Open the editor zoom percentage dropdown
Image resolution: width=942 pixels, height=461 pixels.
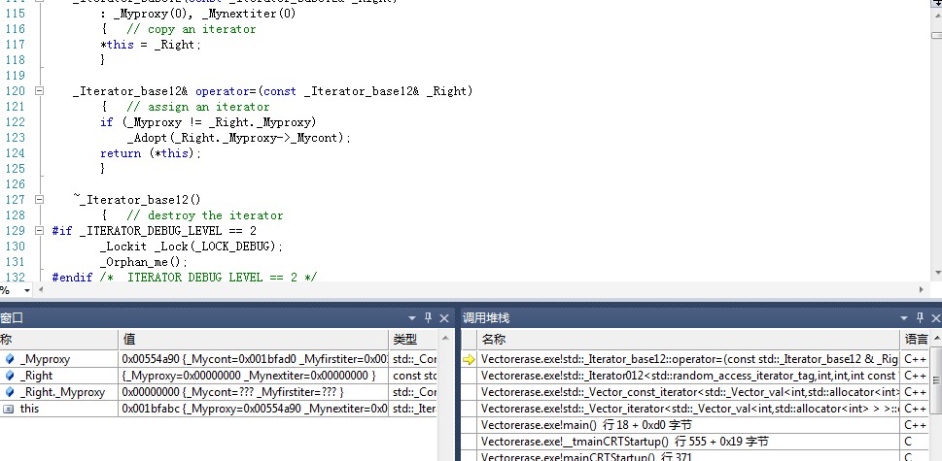tap(27, 291)
